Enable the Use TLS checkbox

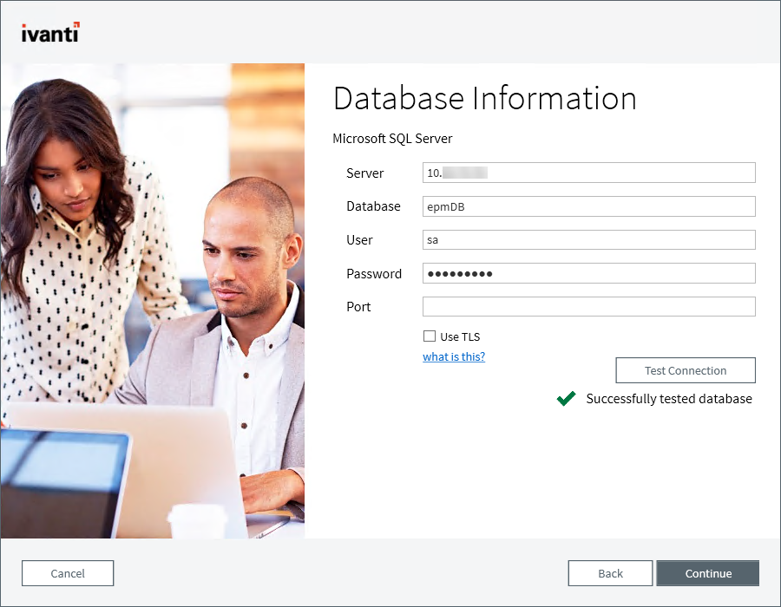(x=430, y=336)
